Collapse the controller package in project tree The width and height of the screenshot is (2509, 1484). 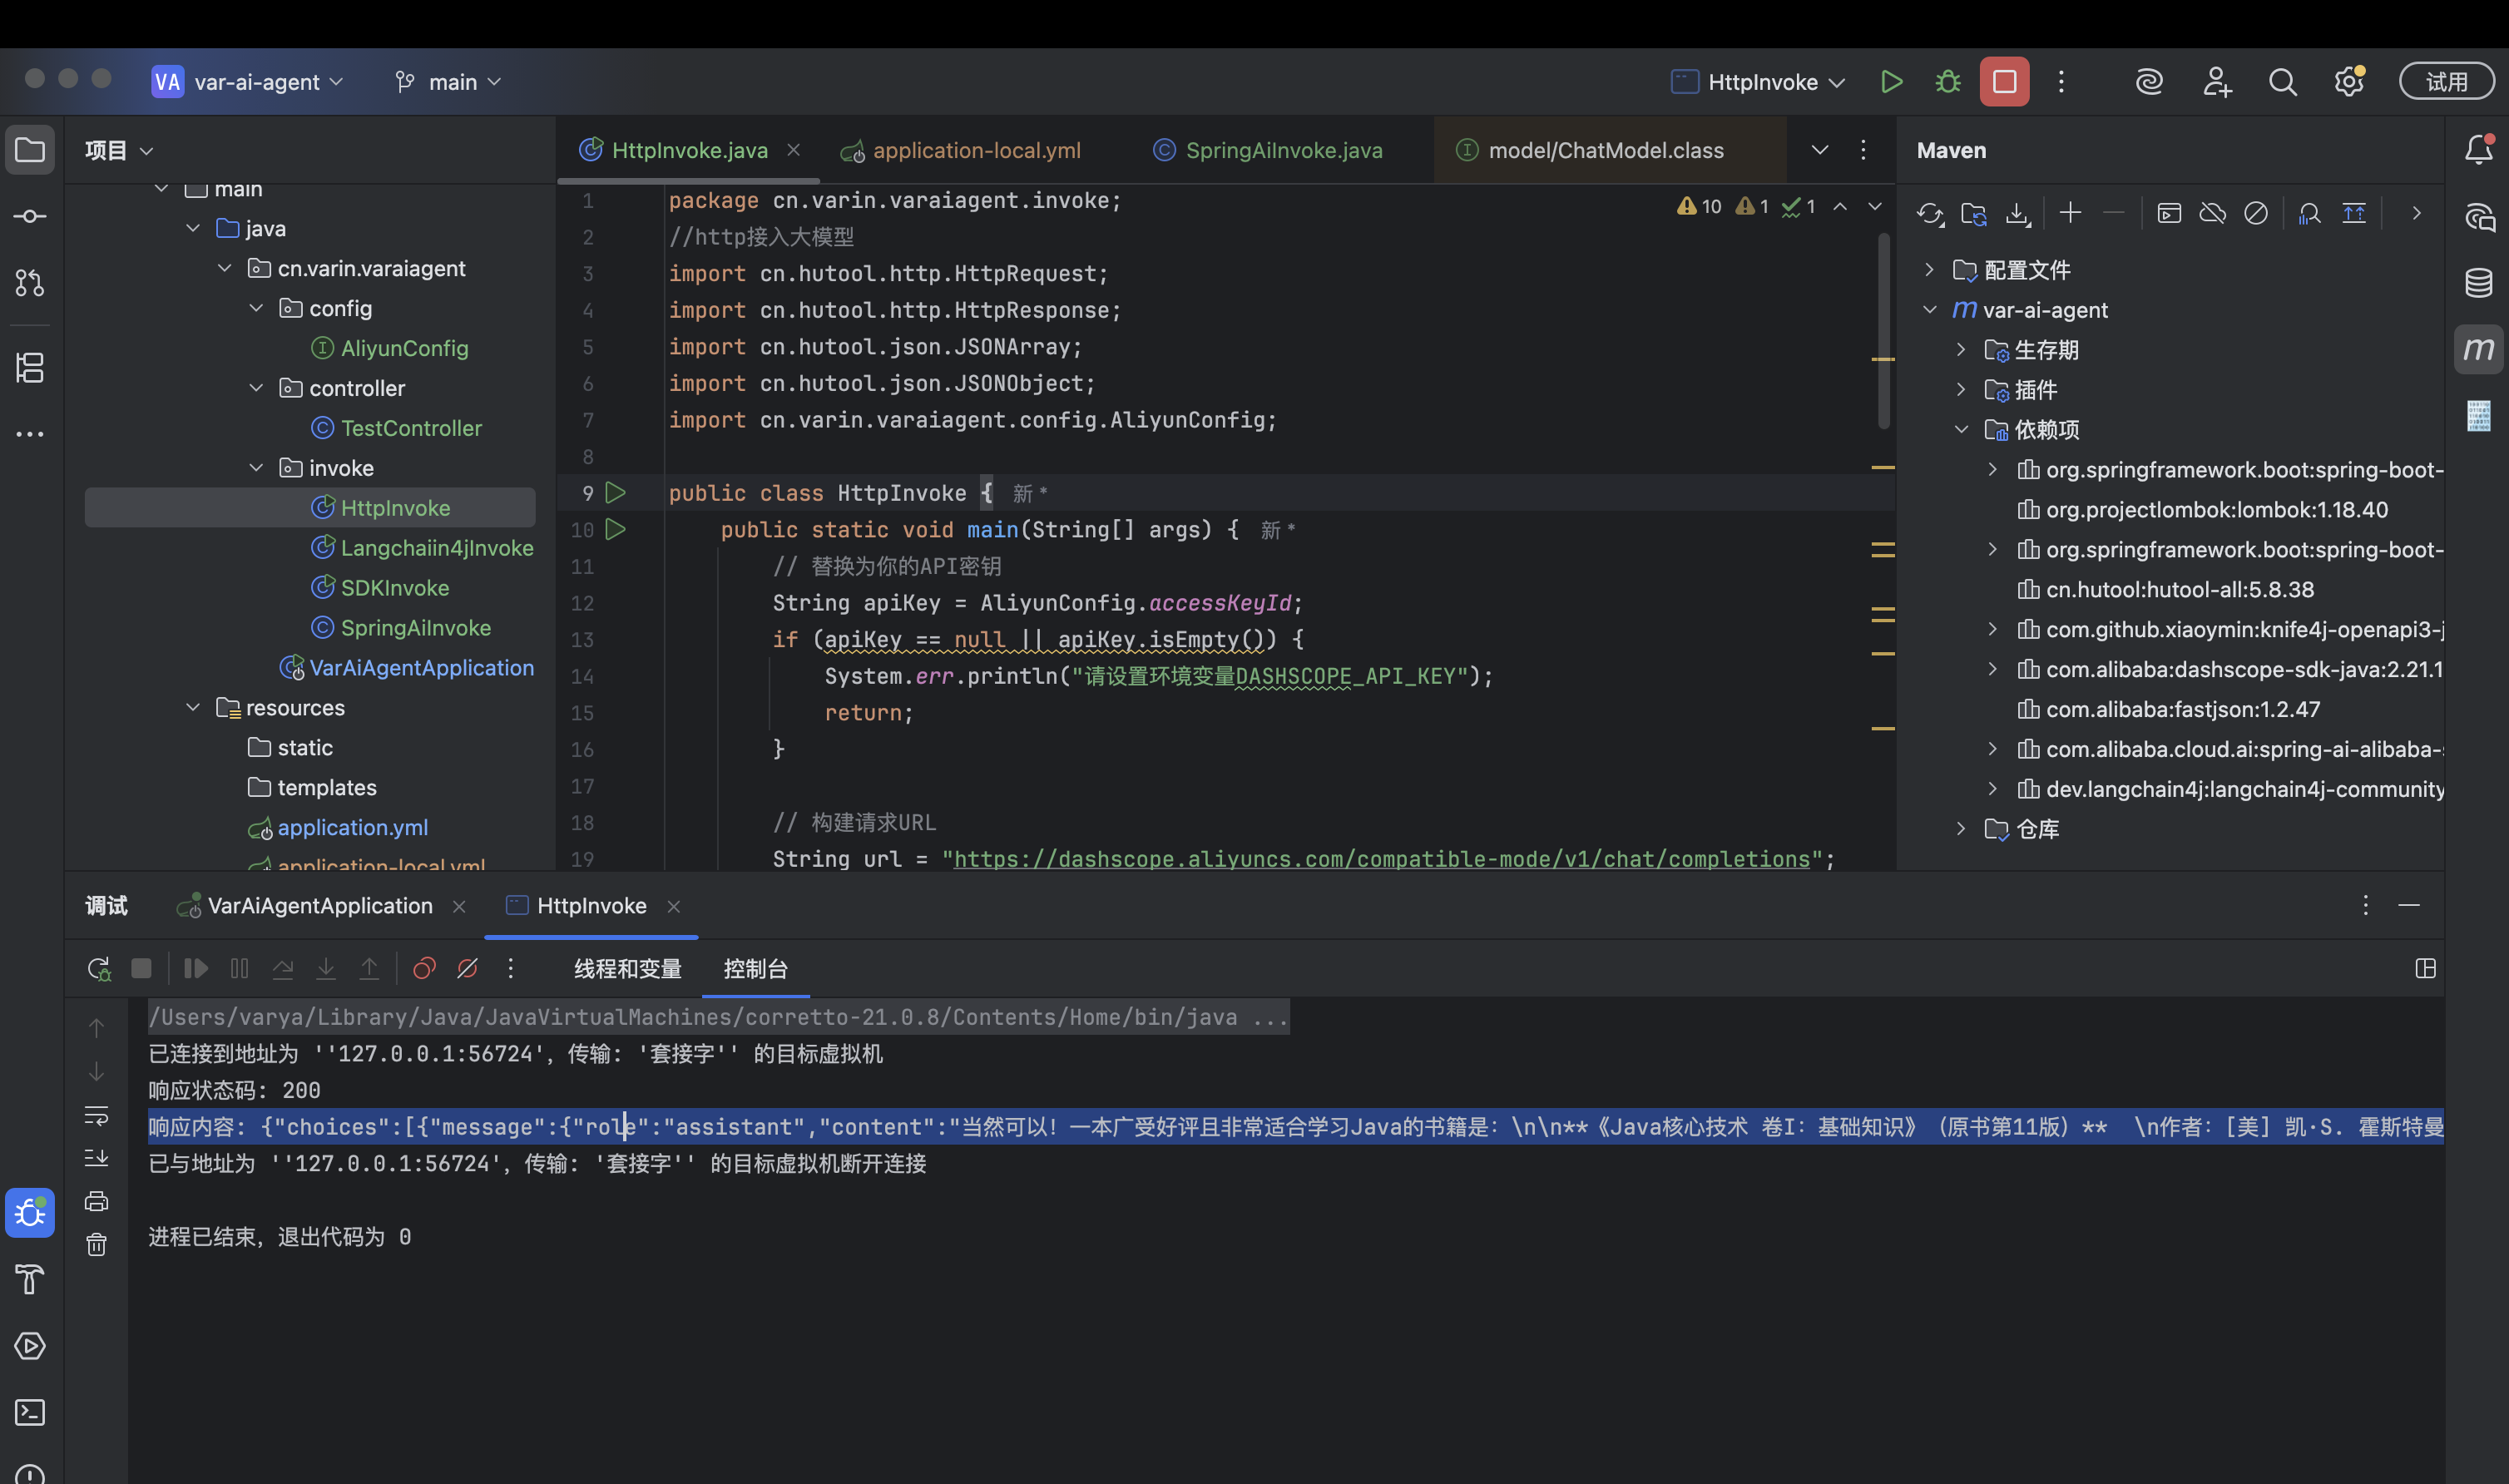[256, 388]
